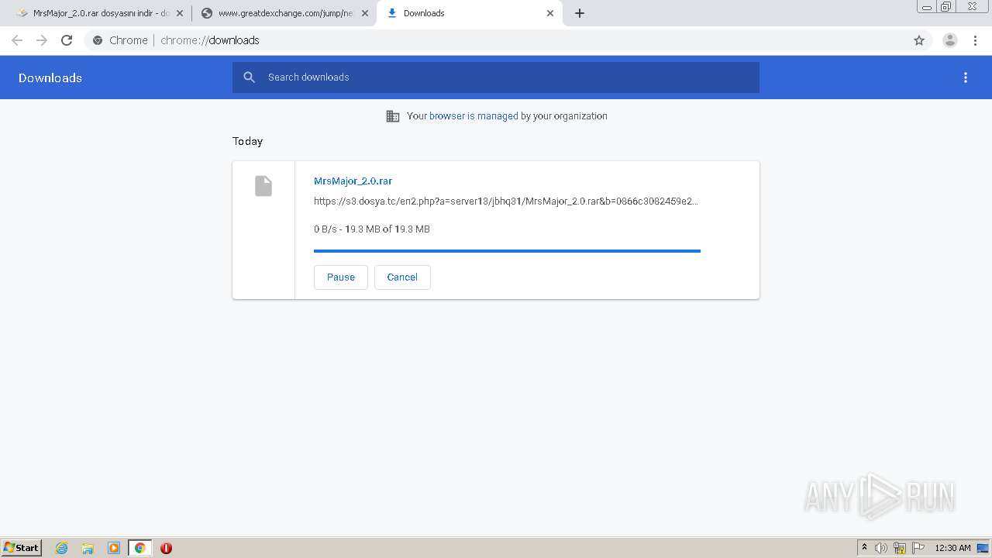The width and height of the screenshot is (992, 558).
Task: Click the volume speaker tray icon
Action: 881,548
